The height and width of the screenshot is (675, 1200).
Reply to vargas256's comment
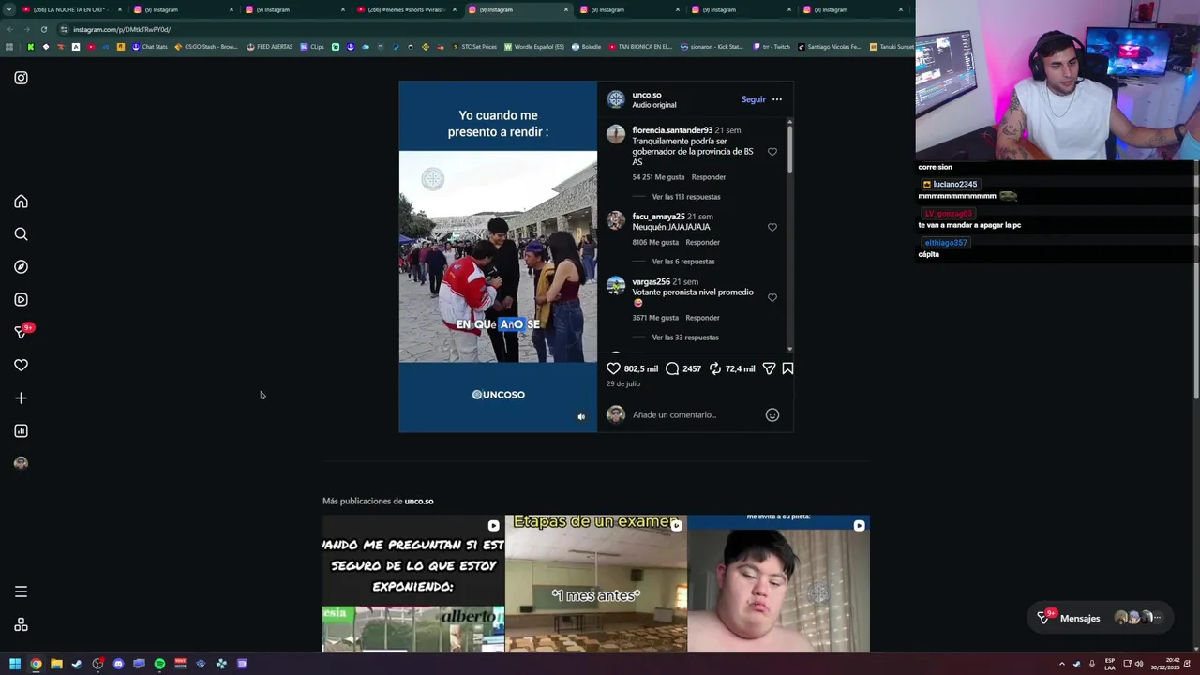702,318
